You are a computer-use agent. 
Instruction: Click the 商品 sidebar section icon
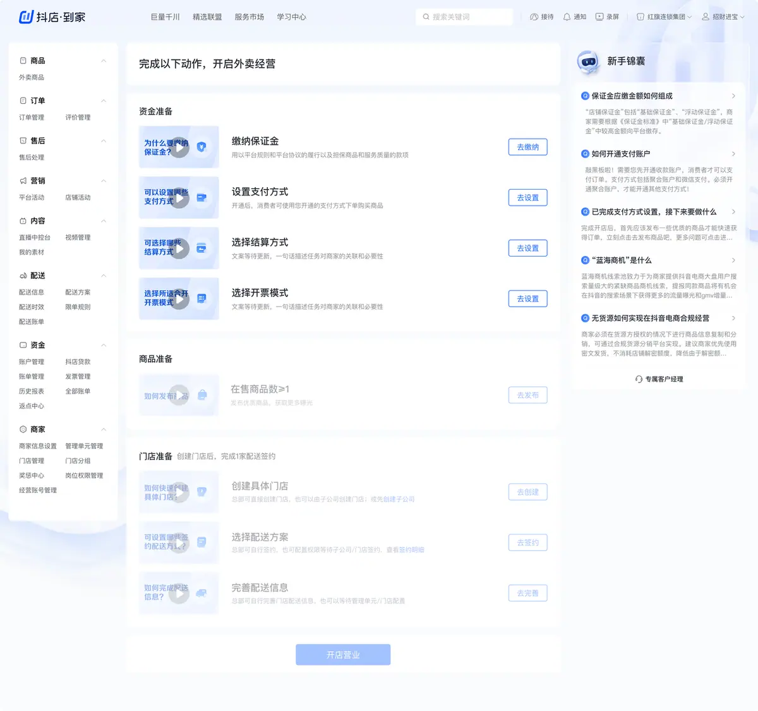click(x=23, y=61)
